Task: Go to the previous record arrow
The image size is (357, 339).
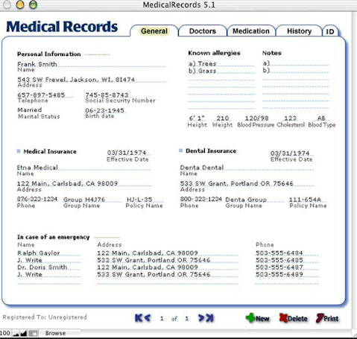Action: pos(148,318)
